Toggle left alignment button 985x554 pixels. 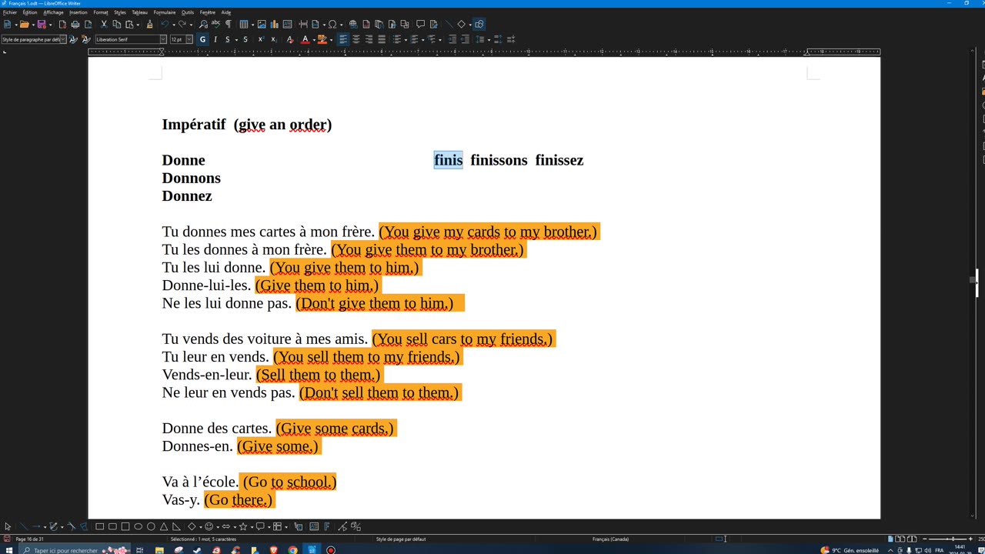pos(343,39)
